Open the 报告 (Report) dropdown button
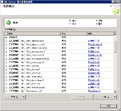This screenshot has height=111, width=121. [x=106, y=97]
